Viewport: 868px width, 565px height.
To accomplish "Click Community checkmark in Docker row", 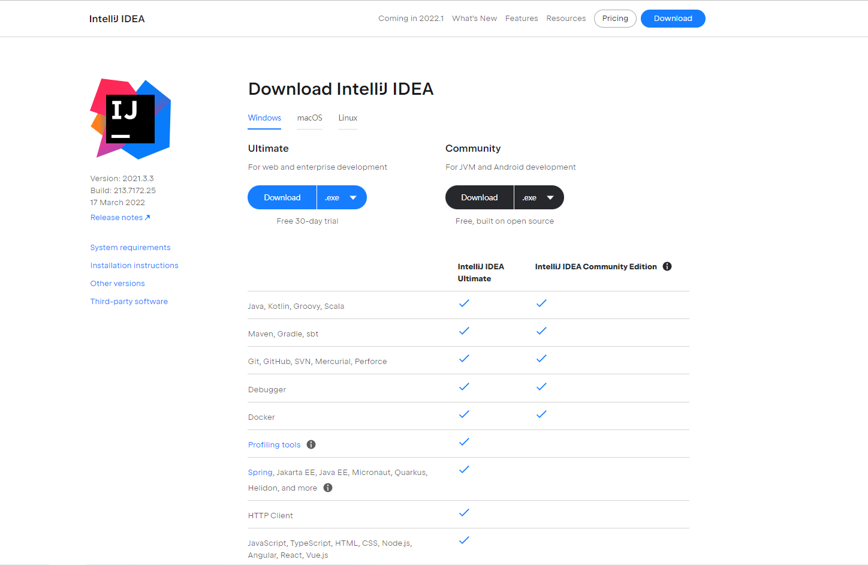I will pyautogui.click(x=541, y=414).
